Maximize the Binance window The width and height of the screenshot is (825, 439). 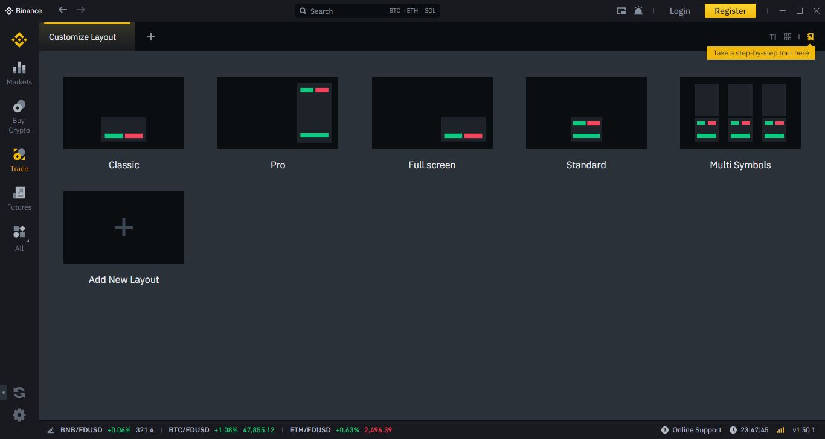[x=800, y=11]
